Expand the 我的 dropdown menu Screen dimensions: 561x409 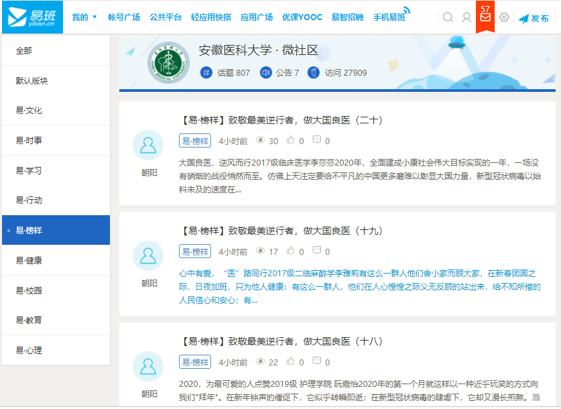(x=84, y=17)
